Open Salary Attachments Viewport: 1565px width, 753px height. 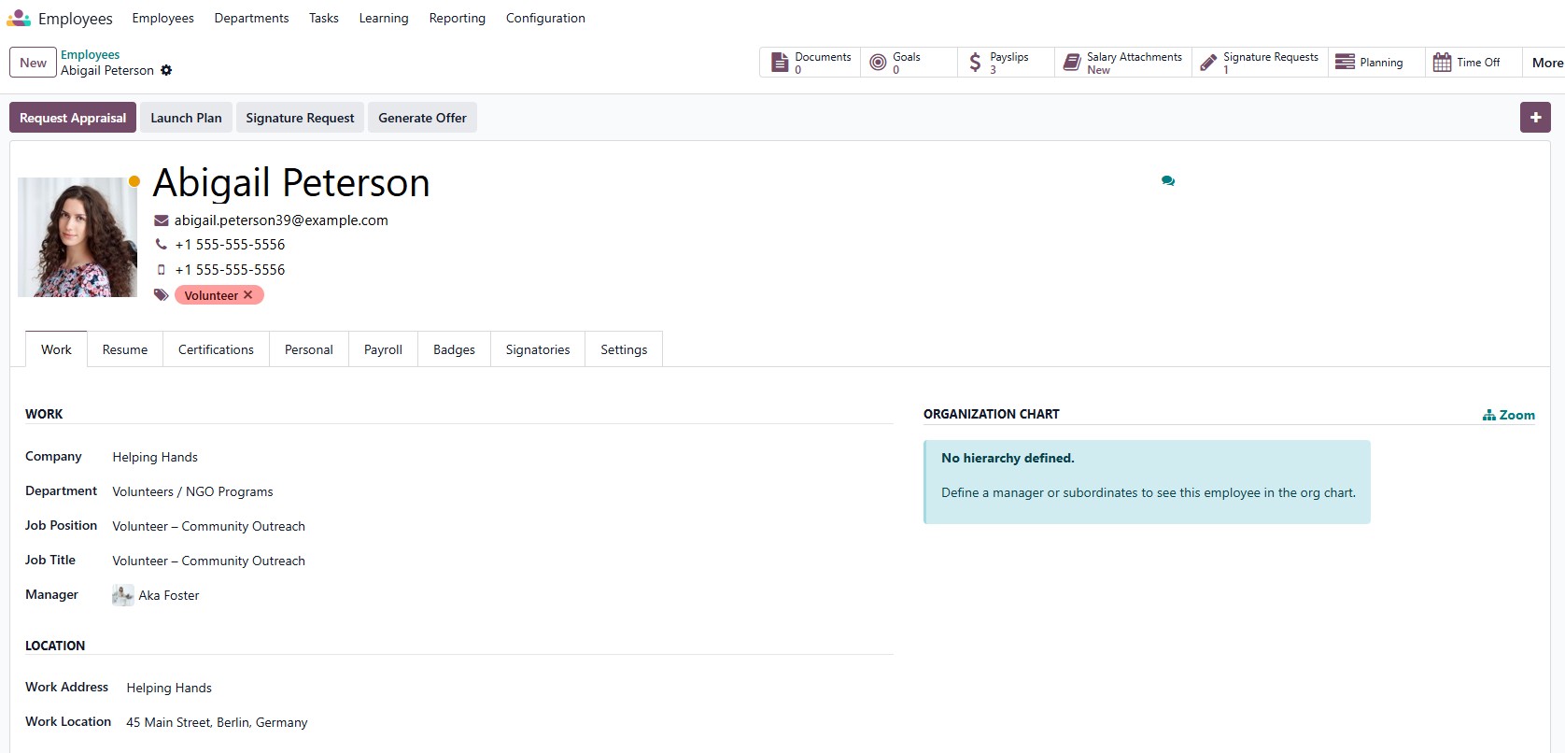(1123, 63)
